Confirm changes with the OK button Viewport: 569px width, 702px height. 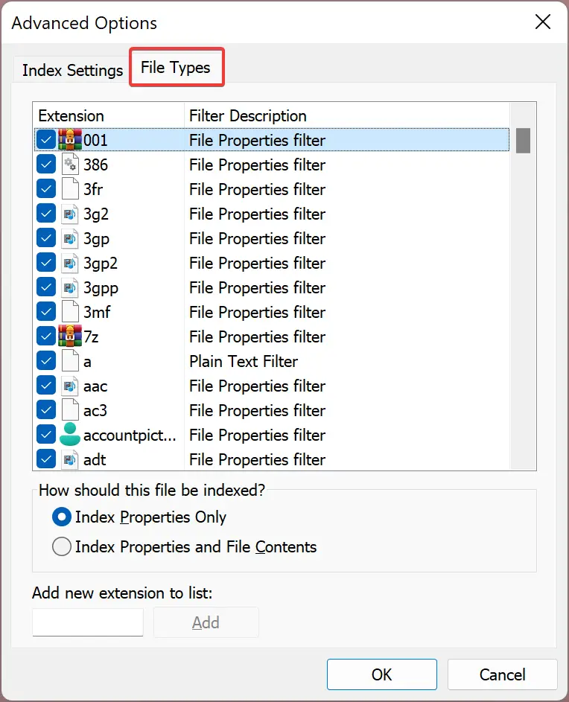pyautogui.click(x=382, y=674)
